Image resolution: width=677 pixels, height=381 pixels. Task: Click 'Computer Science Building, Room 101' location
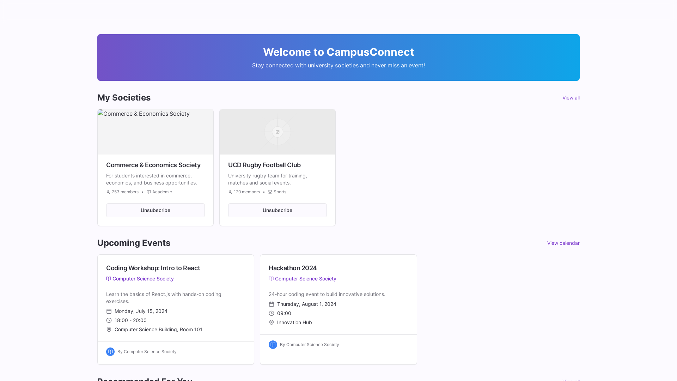coord(158,329)
